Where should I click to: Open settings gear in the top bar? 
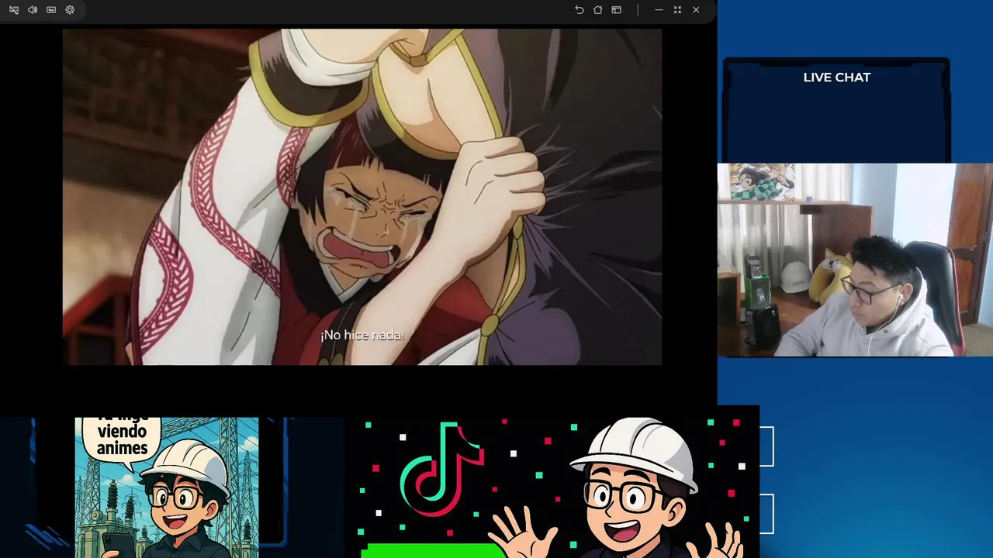pos(70,10)
